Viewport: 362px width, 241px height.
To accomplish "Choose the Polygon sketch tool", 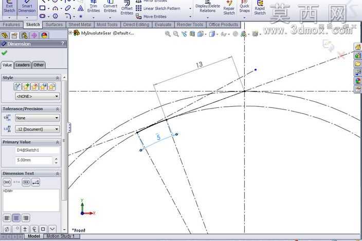I will [x=55, y=16].
